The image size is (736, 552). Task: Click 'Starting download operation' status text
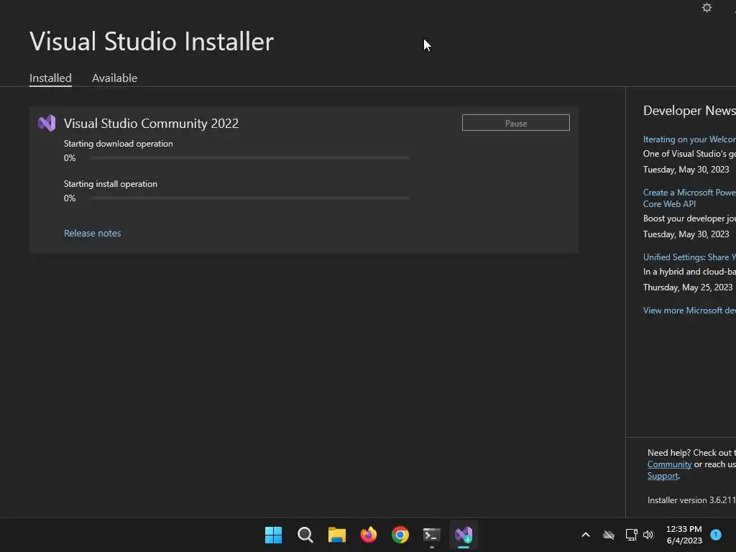(x=119, y=144)
